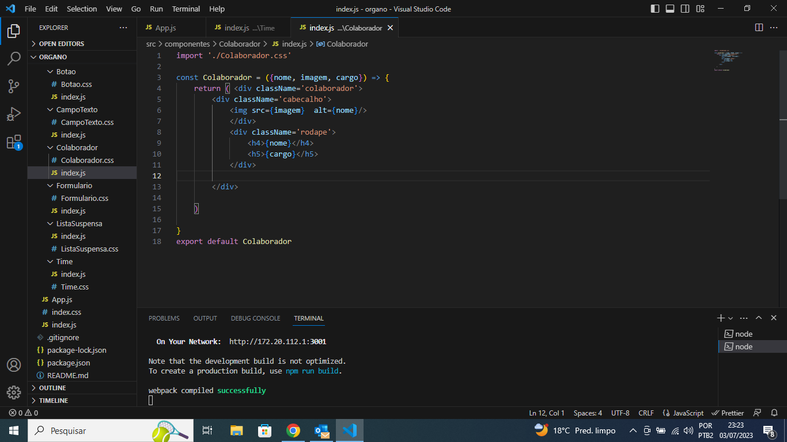Open Formulario.css in the explorer

tap(82, 198)
